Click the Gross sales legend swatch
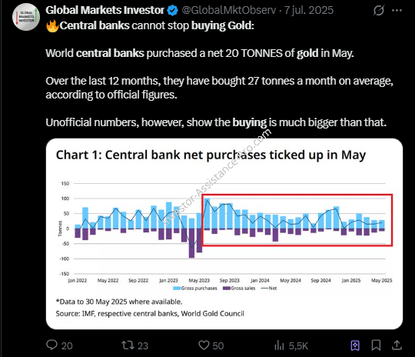415x357 pixels. tap(227, 288)
